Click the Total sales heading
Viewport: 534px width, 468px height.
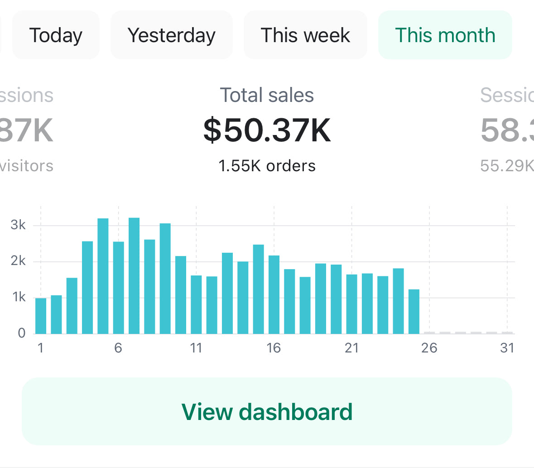(267, 96)
